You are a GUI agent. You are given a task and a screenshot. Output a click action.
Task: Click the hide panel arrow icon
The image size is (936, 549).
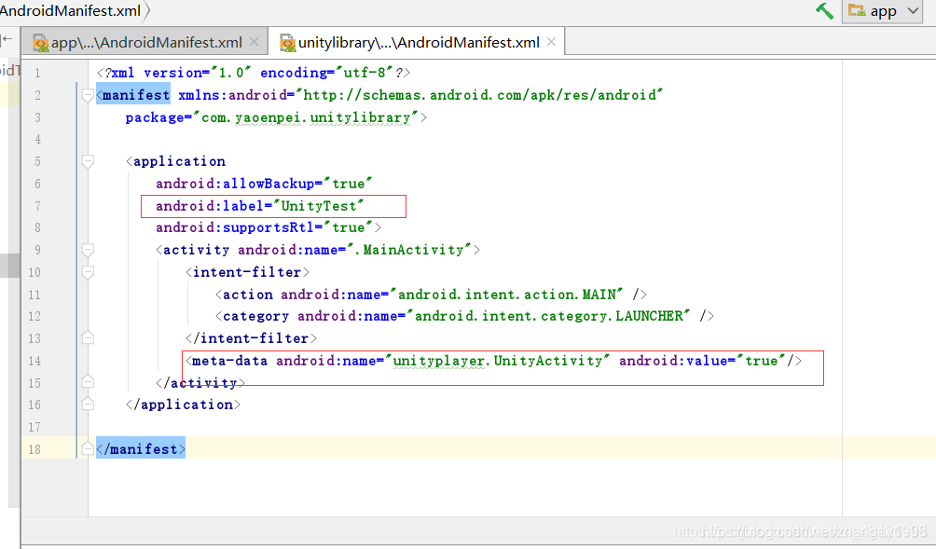point(7,39)
